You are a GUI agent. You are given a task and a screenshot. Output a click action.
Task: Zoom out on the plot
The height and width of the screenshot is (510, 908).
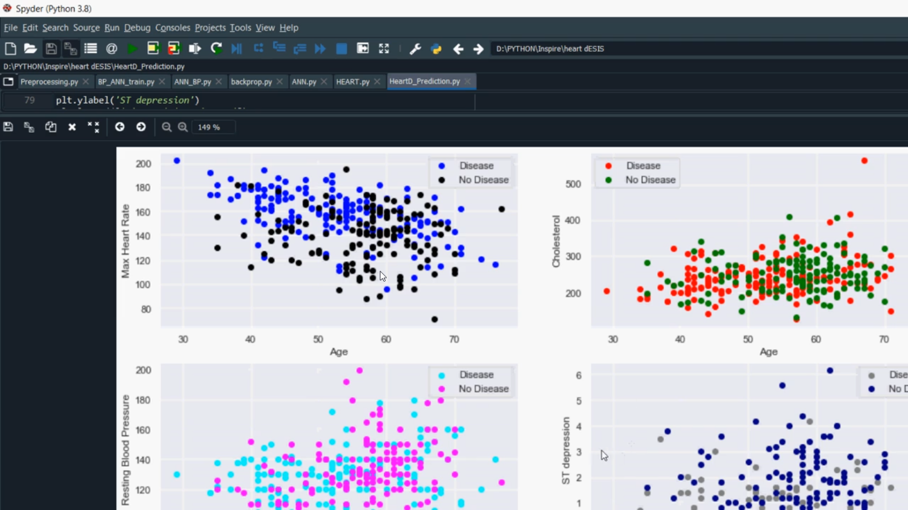(x=166, y=127)
